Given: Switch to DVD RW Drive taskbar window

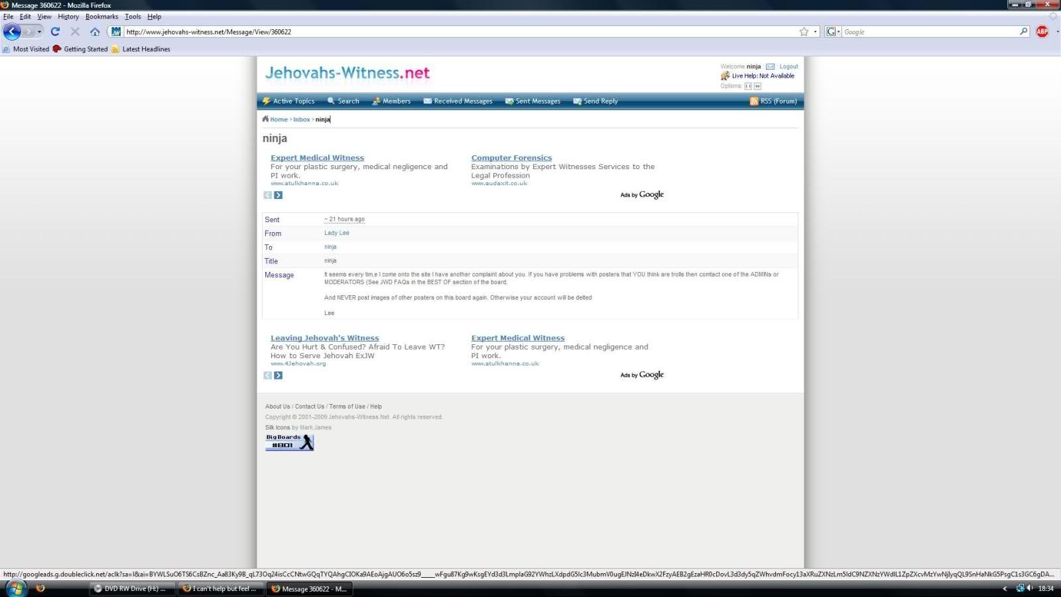Looking at the screenshot, I should 133,588.
